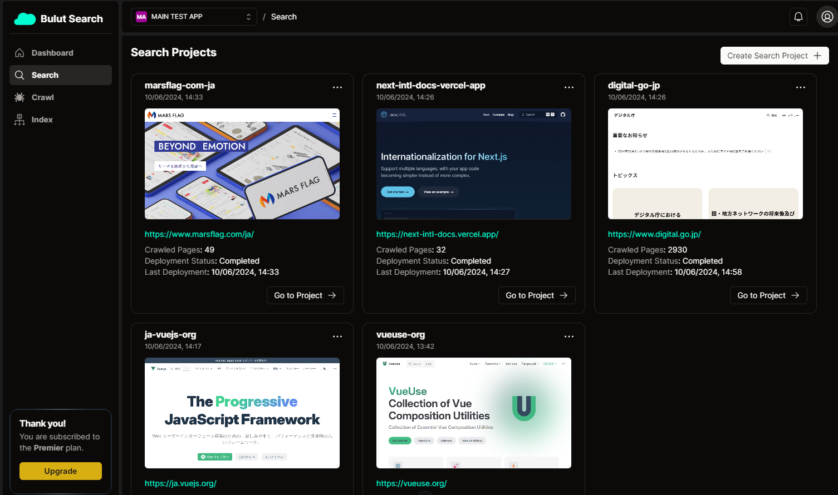Click the Search breadcrumb label
The image size is (838, 495).
click(284, 17)
